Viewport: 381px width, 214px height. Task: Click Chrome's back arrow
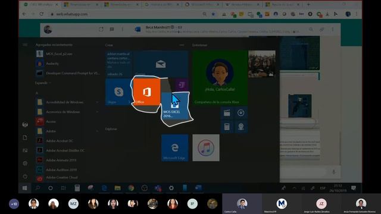coord(24,14)
